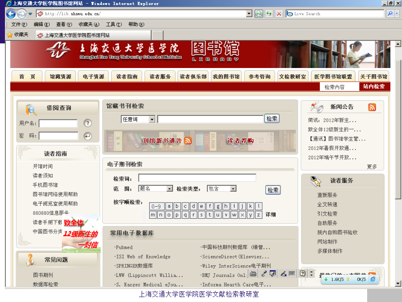The height and width of the screenshot is (302, 402).
Task: Open the 检索类型 包含 dropdown
Action: pyautogui.click(x=233, y=189)
